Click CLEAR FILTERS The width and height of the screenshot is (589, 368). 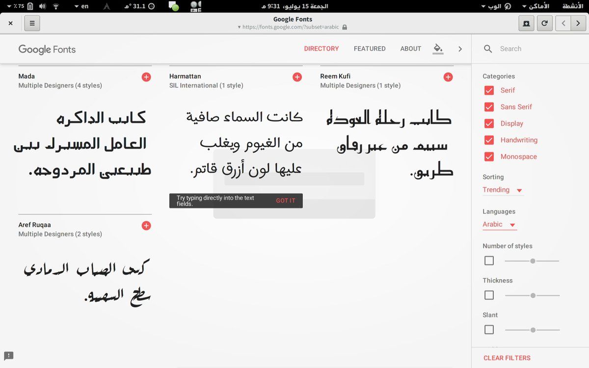[507, 358]
